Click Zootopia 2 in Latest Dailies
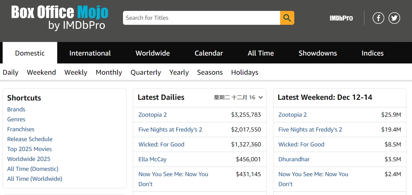Screen dimensions: 412x195 click(152, 115)
